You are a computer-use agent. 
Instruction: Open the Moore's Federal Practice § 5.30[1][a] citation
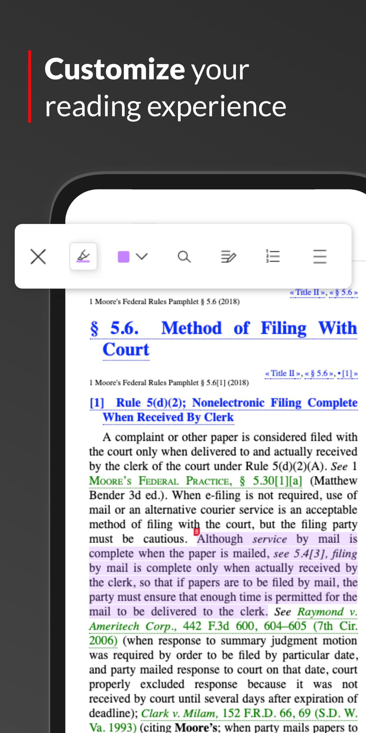196,481
